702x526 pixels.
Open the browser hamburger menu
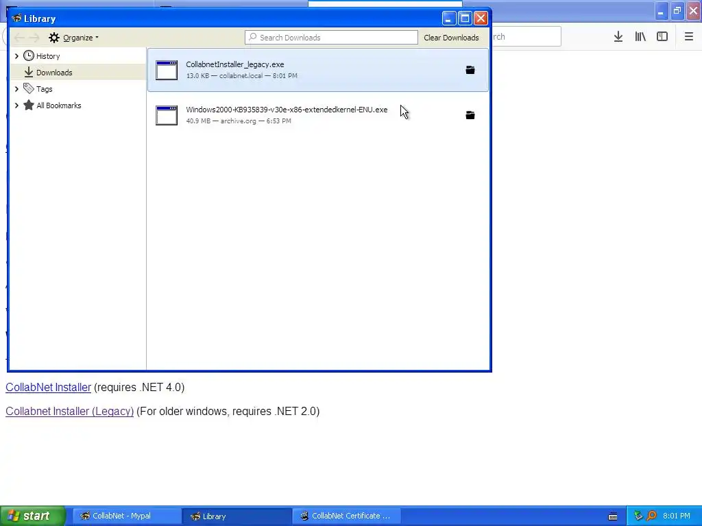tap(688, 37)
